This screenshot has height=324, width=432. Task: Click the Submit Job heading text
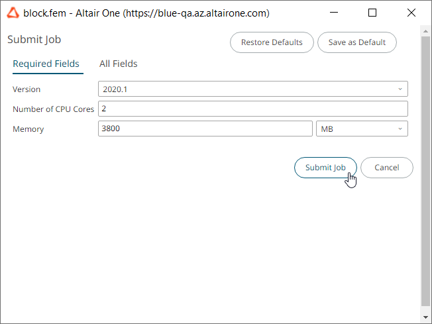tap(34, 40)
